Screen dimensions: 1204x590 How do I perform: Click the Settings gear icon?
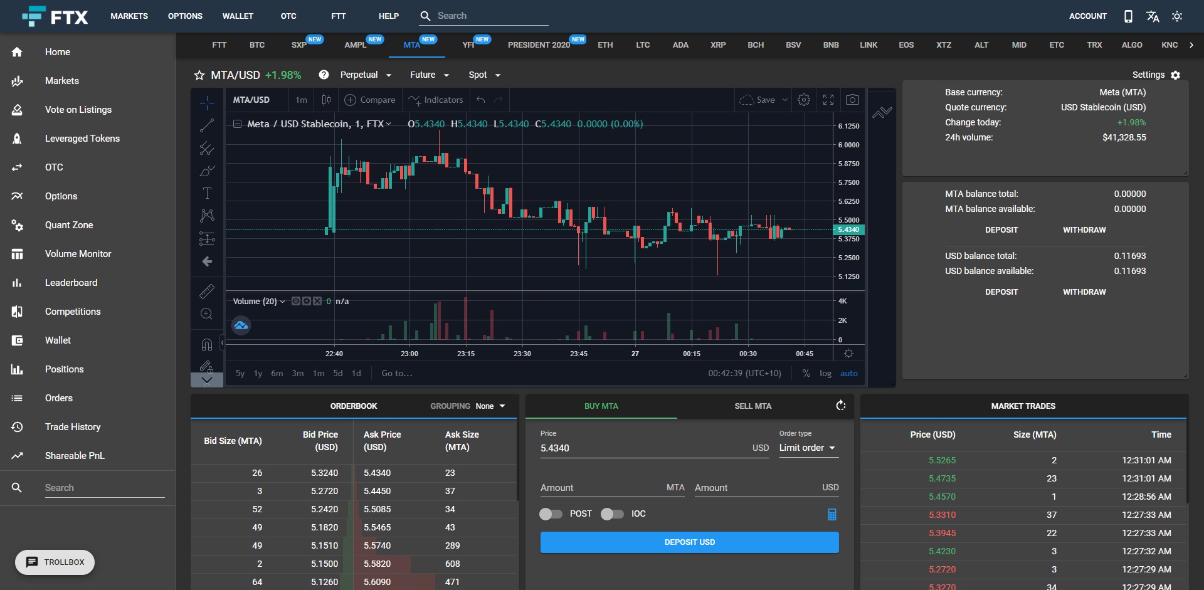1176,75
